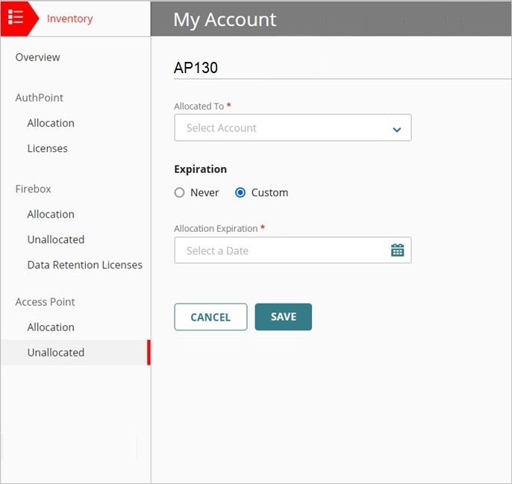Select the Never expiration radio button
This screenshot has width=512, height=484.
[179, 192]
